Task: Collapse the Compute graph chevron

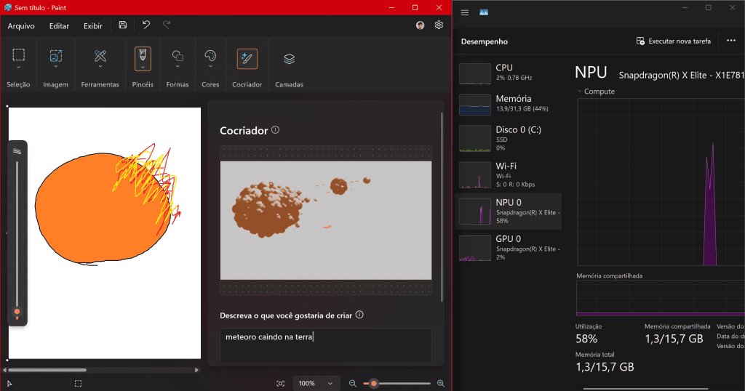Action: pyautogui.click(x=580, y=92)
